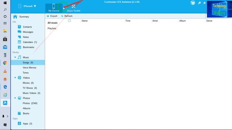Click the Photos category icon

click(19, 98)
